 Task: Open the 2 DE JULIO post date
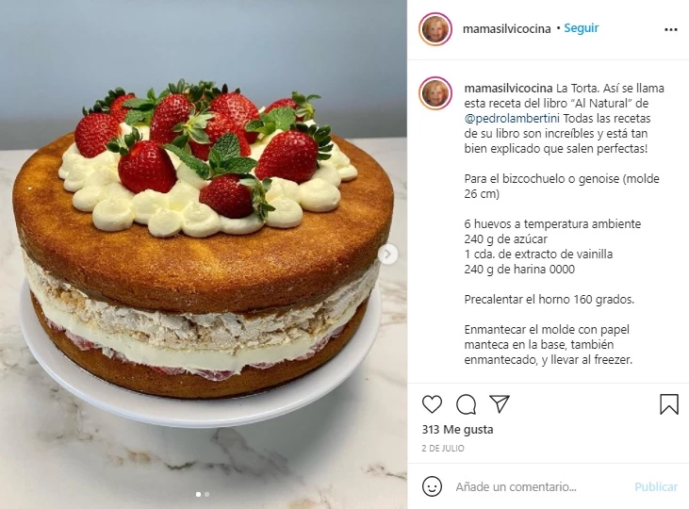[x=443, y=448]
